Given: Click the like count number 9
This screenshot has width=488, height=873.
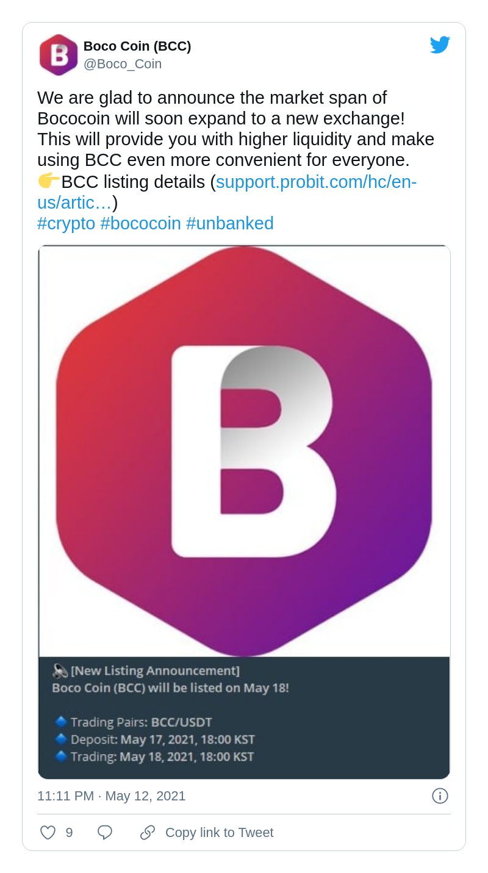Looking at the screenshot, I should [69, 832].
